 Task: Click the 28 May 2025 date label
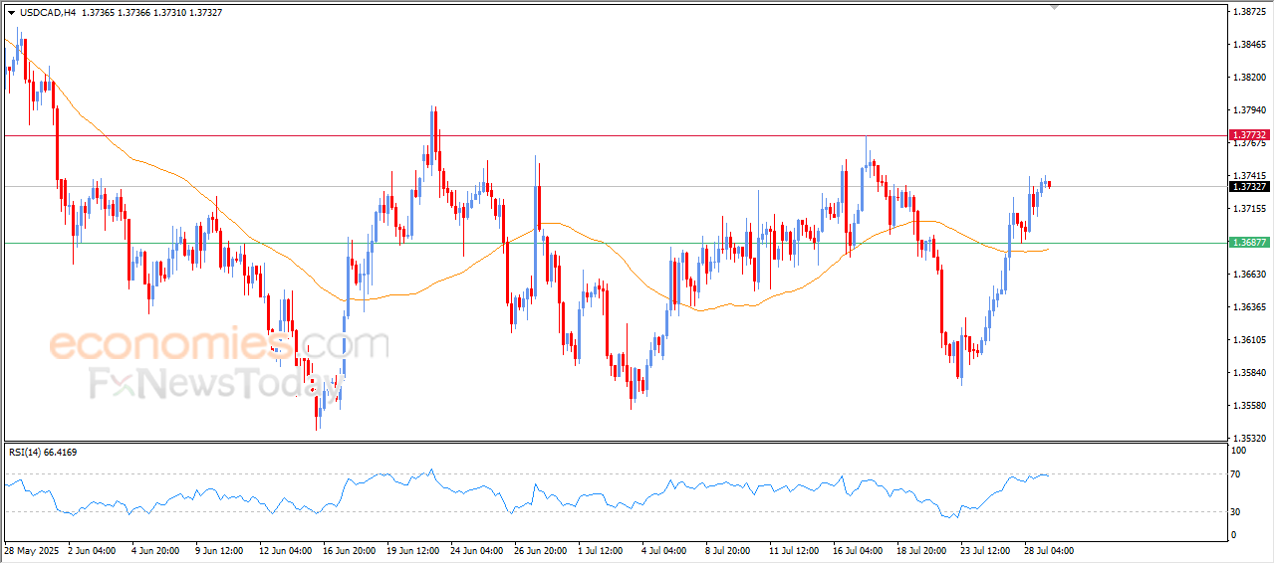point(32,550)
